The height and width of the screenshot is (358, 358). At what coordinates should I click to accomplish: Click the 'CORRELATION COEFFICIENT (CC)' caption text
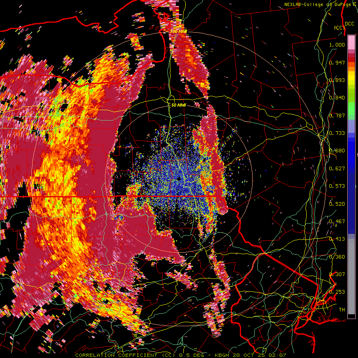(126, 355)
